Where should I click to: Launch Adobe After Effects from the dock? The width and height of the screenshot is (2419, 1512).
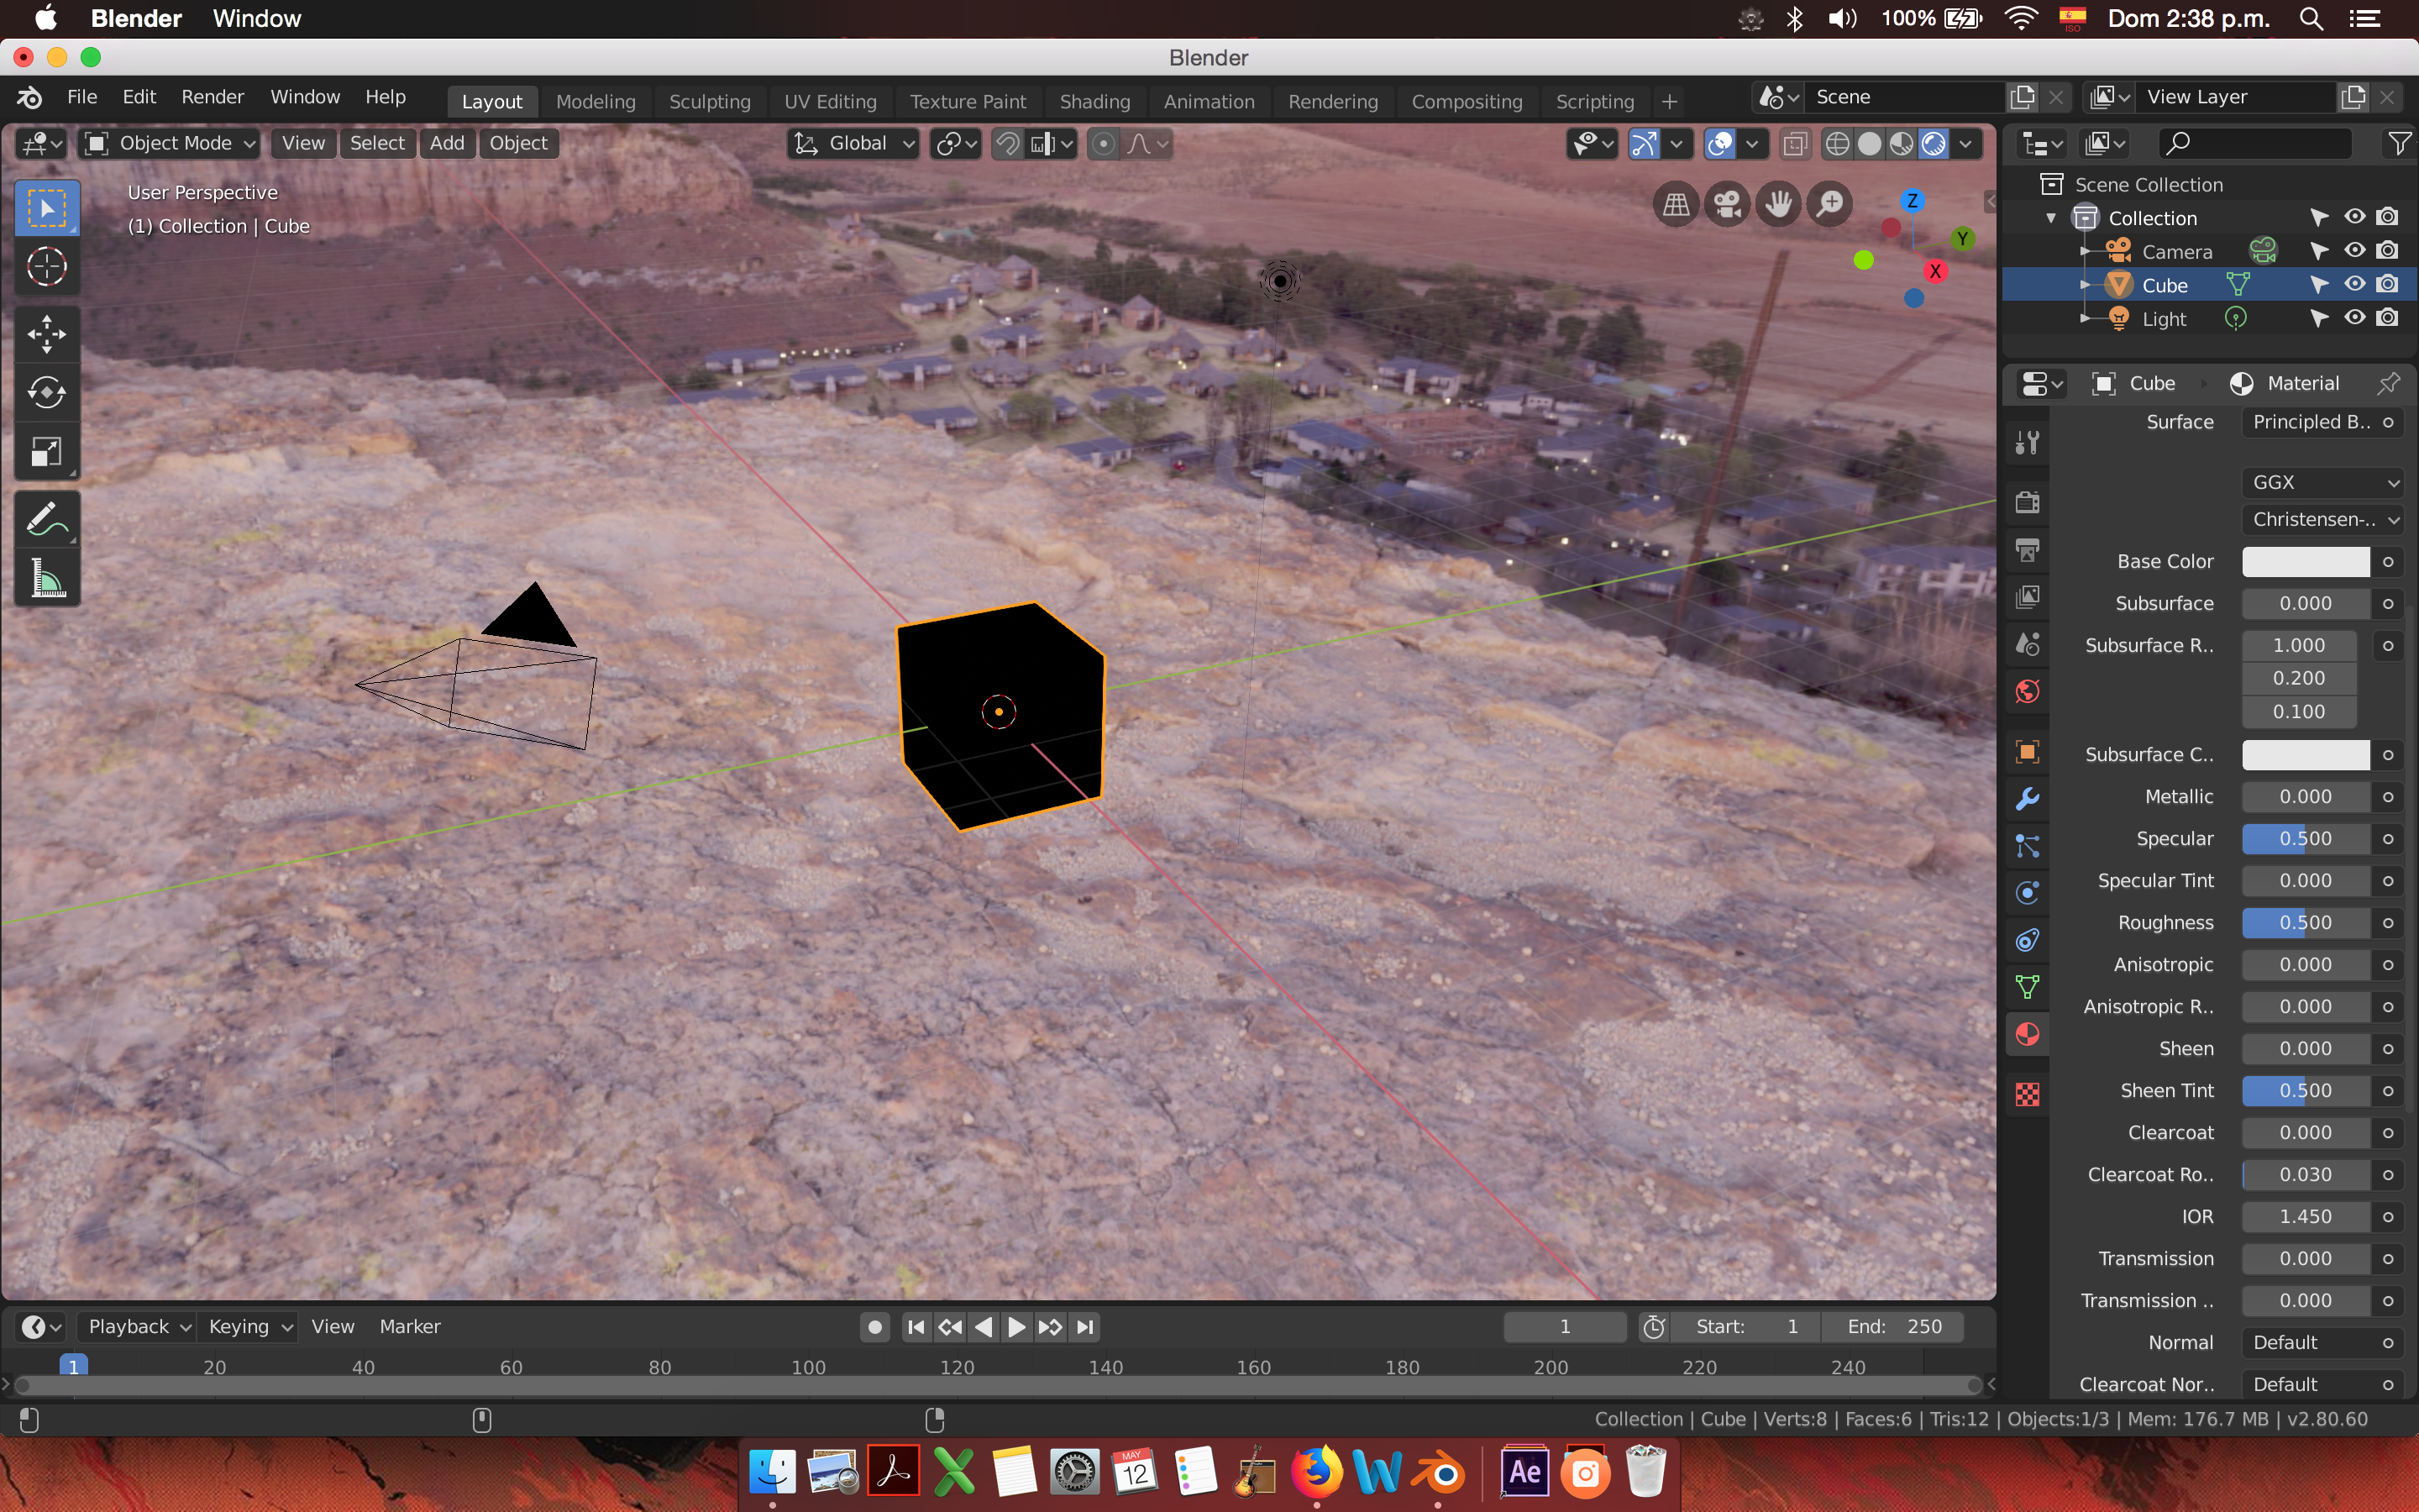pyautogui.click(x=1524, y=1472)
